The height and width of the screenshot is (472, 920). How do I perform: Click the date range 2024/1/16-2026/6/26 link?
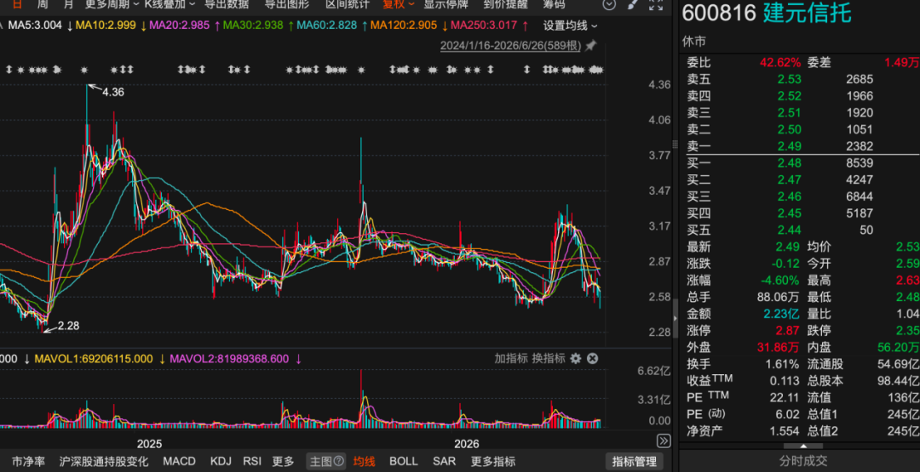(x=510, y=46)
